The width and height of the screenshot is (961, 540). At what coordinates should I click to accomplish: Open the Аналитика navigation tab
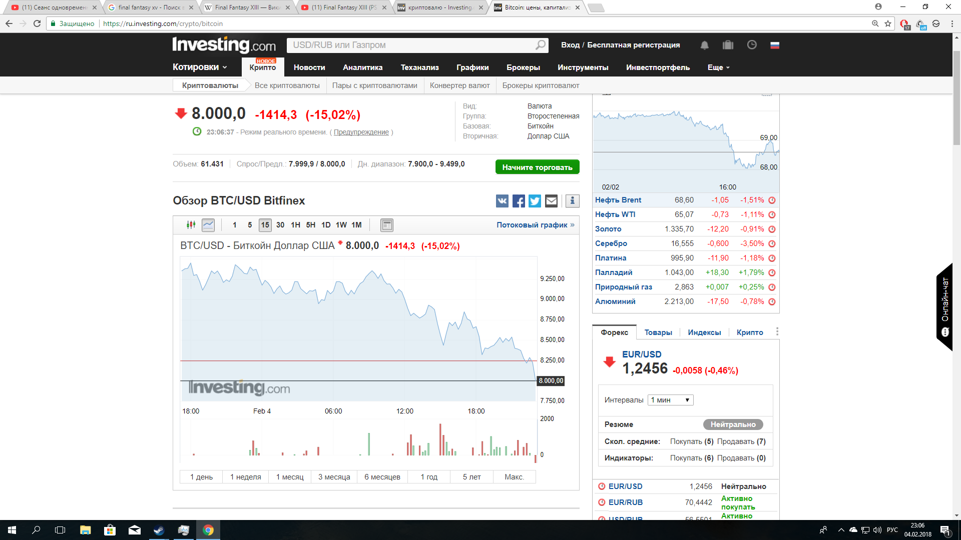click(363, 67)
